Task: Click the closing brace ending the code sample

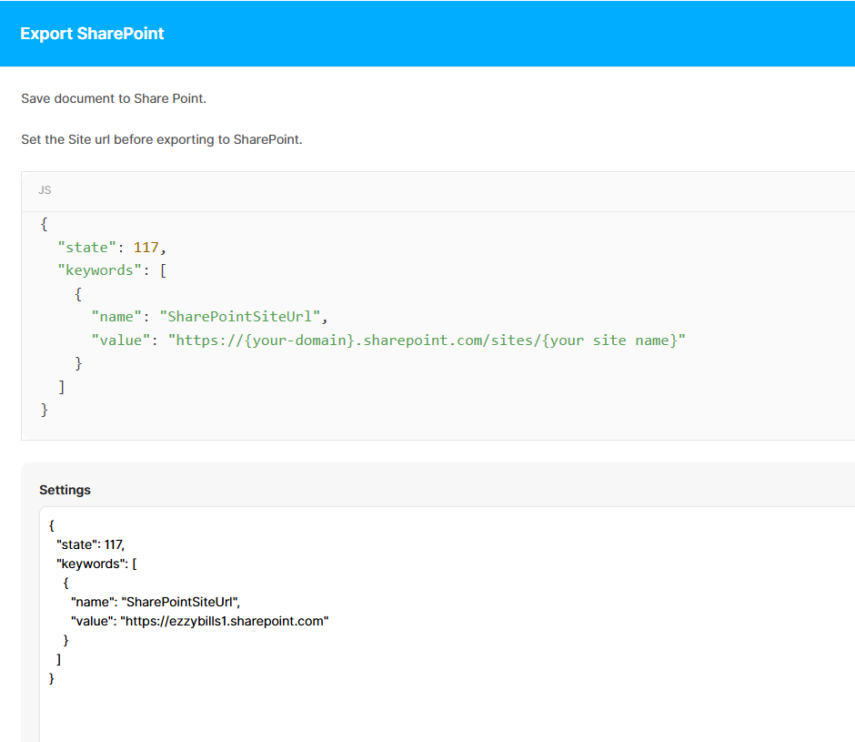Action: coord(45,410)
